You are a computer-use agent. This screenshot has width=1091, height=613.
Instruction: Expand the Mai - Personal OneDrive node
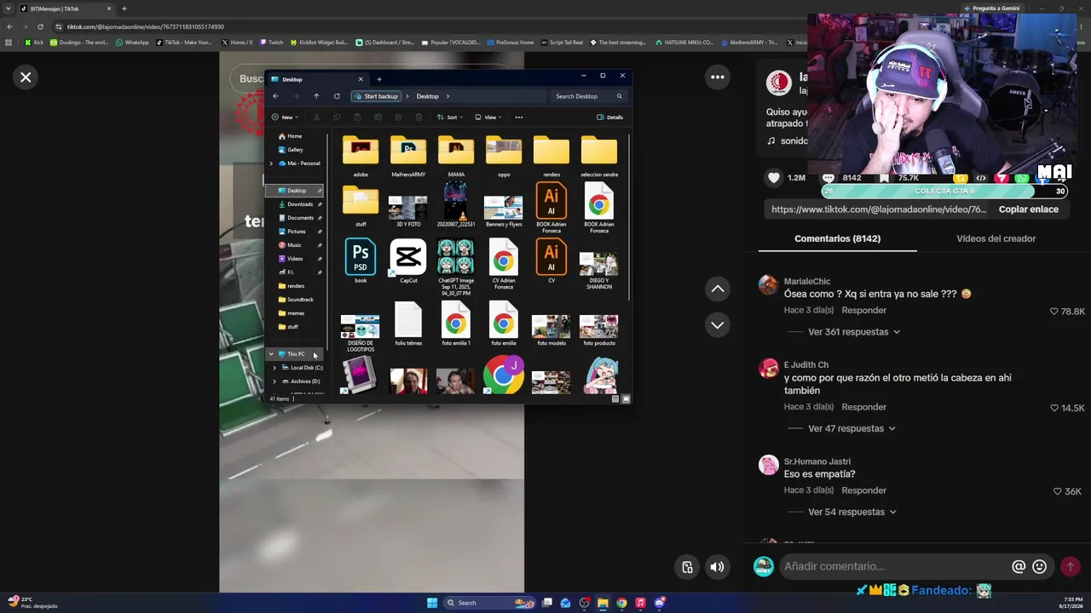[271, 163]
